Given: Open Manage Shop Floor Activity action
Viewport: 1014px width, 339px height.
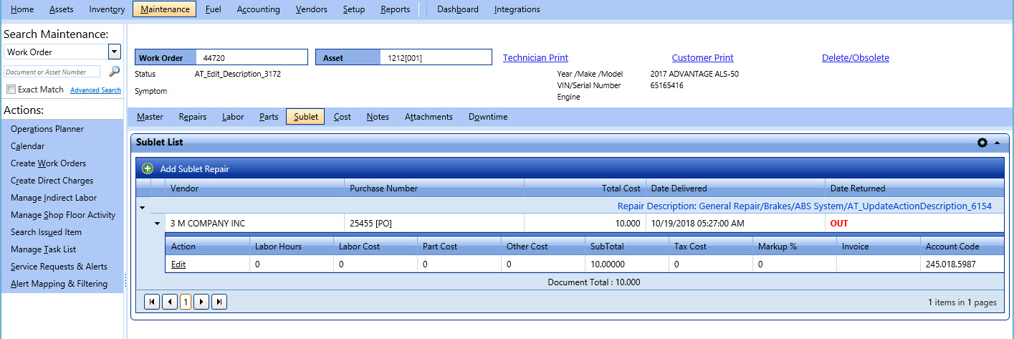Looking at the screenshot, I should tap(62, 215).
